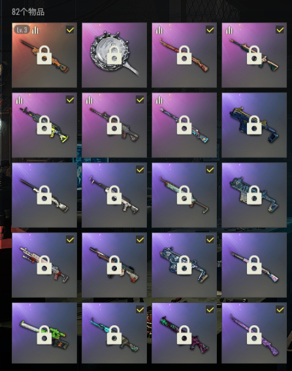Image resolution: width=292 pixels, height=371 pixels.
Task: Click the lock on the plain white rifle
Action: 44,195
